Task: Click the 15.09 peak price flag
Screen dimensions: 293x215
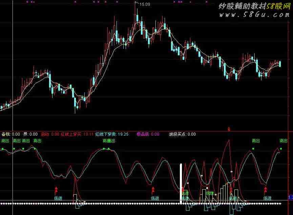Action: [x=145, y=4]
